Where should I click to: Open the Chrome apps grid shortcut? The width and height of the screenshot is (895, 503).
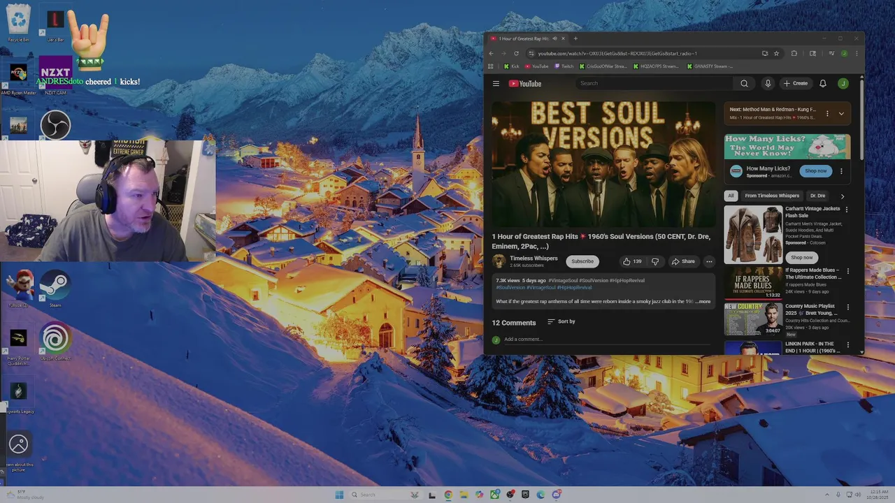pyautogui.click(x=491, y=66)
